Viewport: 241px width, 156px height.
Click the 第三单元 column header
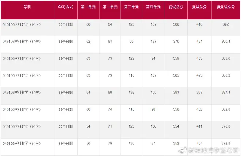click(131, 7)
